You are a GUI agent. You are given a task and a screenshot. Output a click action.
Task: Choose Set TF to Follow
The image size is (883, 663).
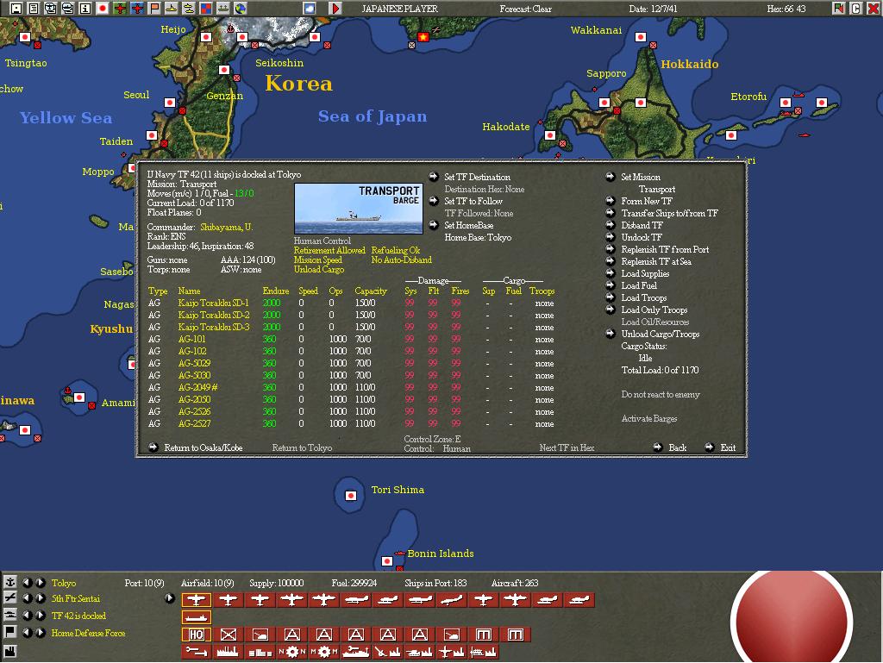[473, 202]
